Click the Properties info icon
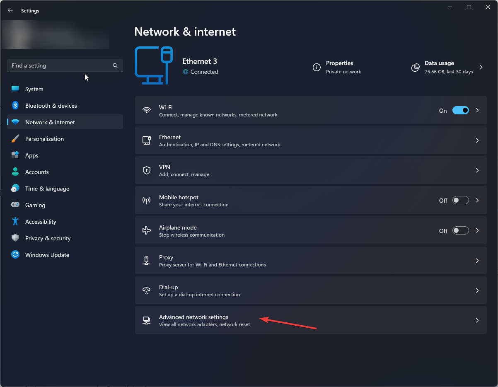Screen dimensions: 498x387 pos(317,67)
